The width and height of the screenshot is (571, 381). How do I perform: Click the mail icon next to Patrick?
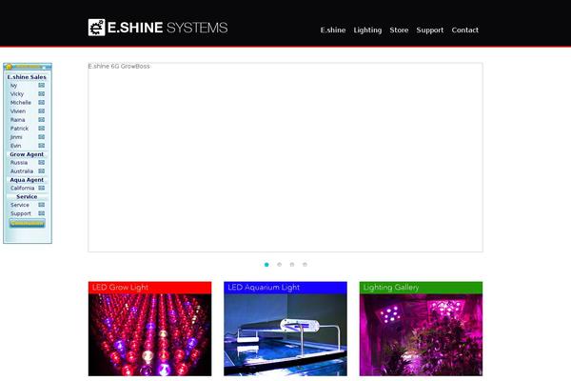click(42, 129)
